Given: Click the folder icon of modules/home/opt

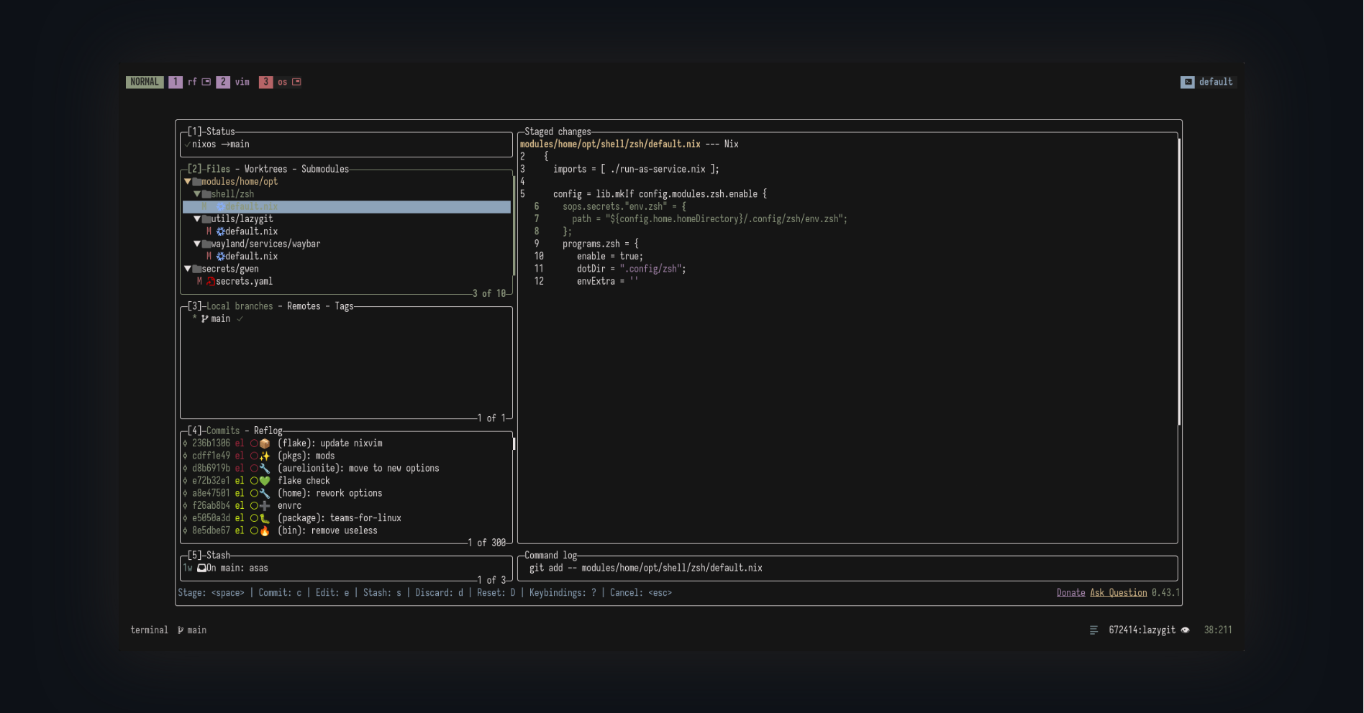Looking at the screenshot, I should (x=196, y=182).
